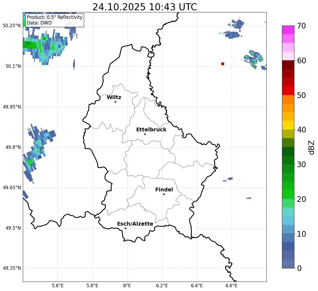The width and height of the screenshot is (318, 291).
Task: Click the 0 colorbar tick label
Action: pos(299,268)
